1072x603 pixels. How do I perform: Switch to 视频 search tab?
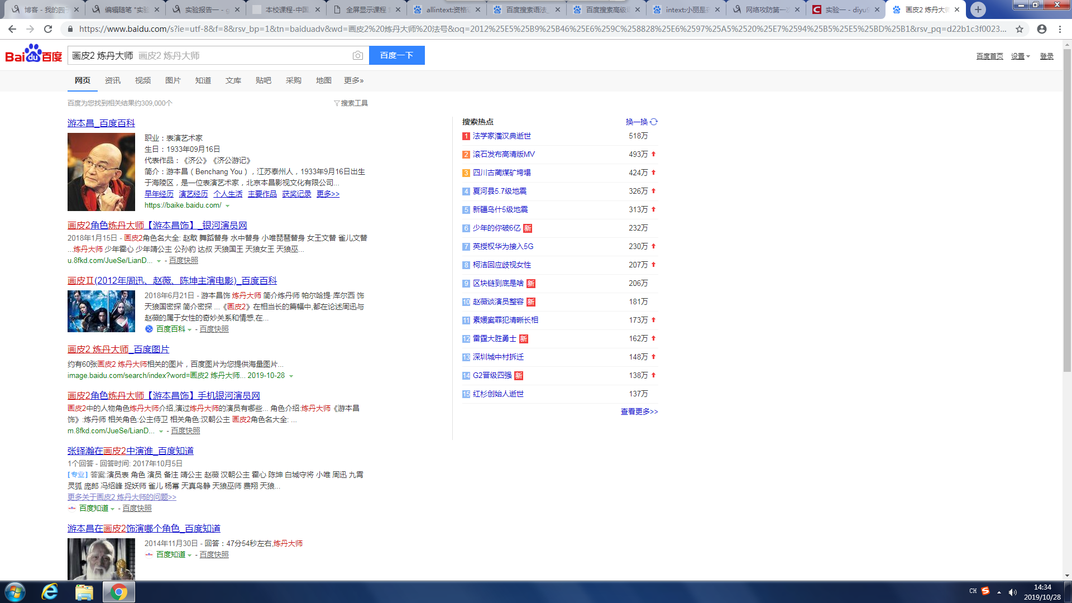pyautogui.click(x=142, y=80)
